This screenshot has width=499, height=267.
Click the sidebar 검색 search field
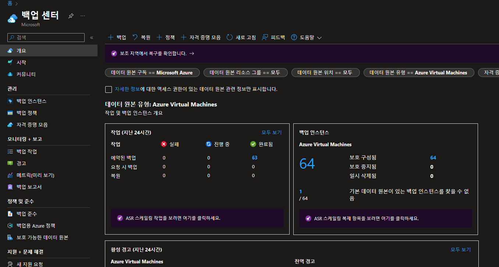(x=46, y=38)
